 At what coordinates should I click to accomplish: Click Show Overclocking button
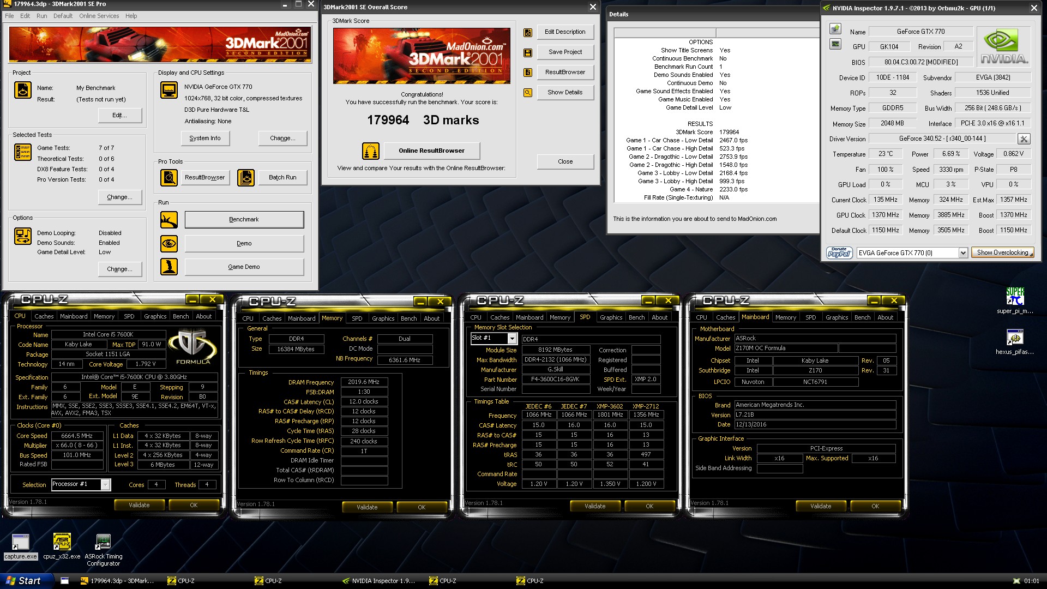(x=1003, y=253)
